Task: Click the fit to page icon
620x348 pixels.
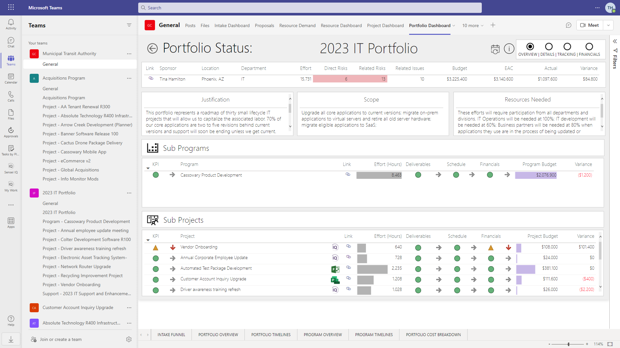Action: tap(610, 344)
